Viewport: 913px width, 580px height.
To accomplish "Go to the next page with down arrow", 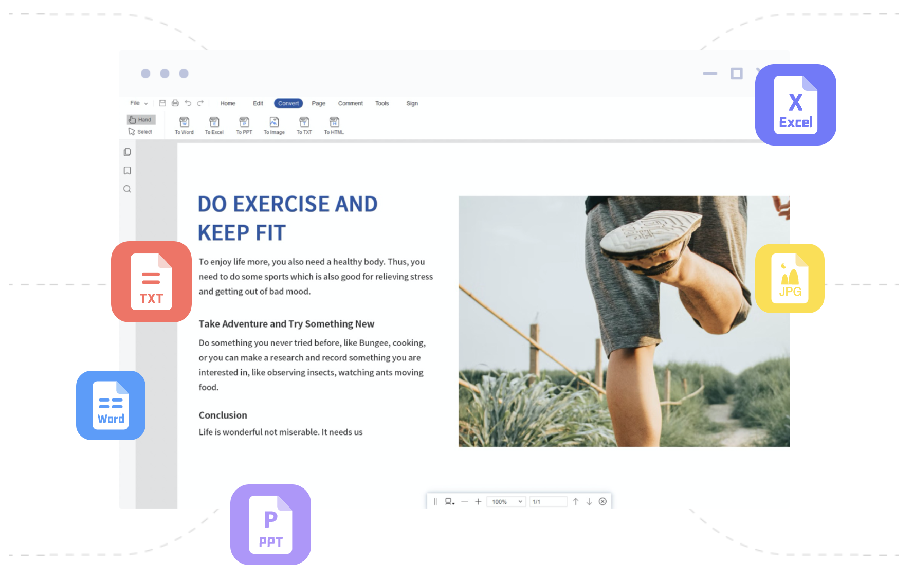I will click(x=589, y=502).
